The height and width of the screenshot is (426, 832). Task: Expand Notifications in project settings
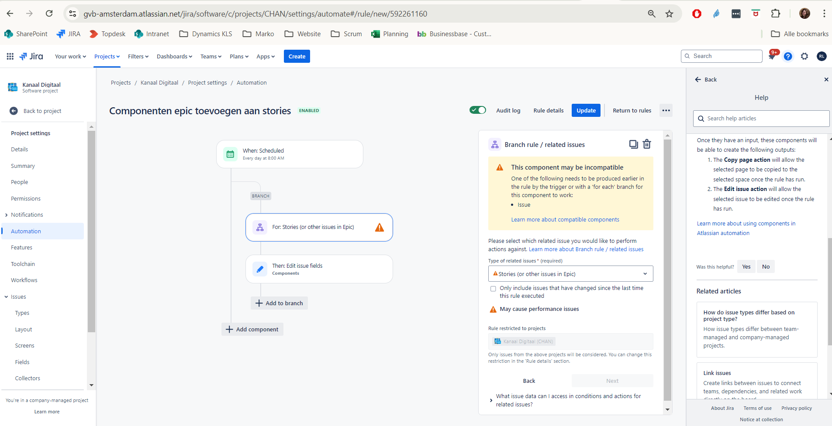click(x=7, y=215)
